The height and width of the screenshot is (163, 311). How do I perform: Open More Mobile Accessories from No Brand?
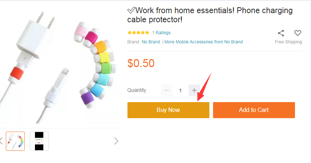coord(204,42)
